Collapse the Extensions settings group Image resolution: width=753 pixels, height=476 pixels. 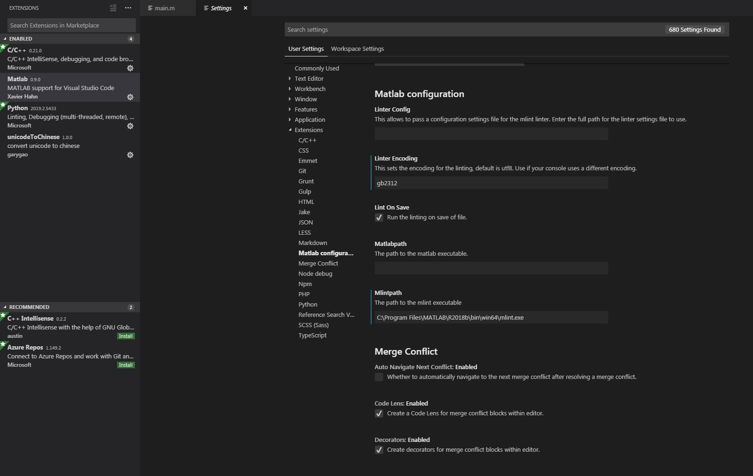(x=290, y=130)
